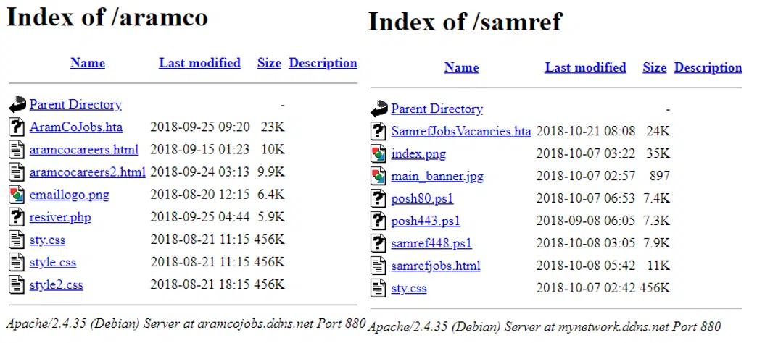This screenshot has width=757, height=343.
Task: Click the image icon beside index.png
Action: point(378,153)
